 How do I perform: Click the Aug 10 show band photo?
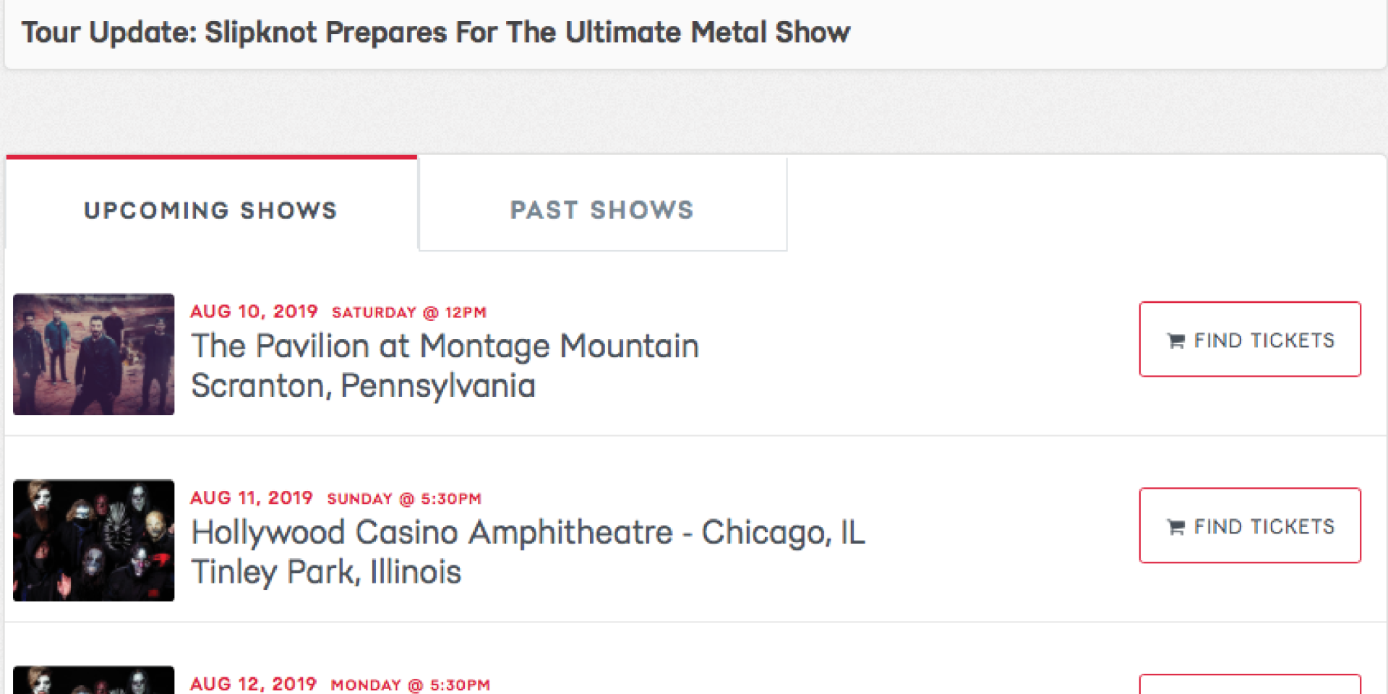(x=94, y=354)
